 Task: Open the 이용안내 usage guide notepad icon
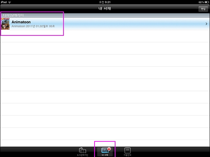(127, 150)
